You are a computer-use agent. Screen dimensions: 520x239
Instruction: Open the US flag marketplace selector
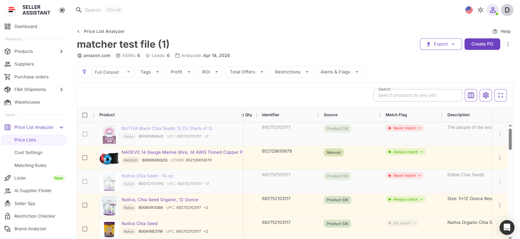[469, 10]
